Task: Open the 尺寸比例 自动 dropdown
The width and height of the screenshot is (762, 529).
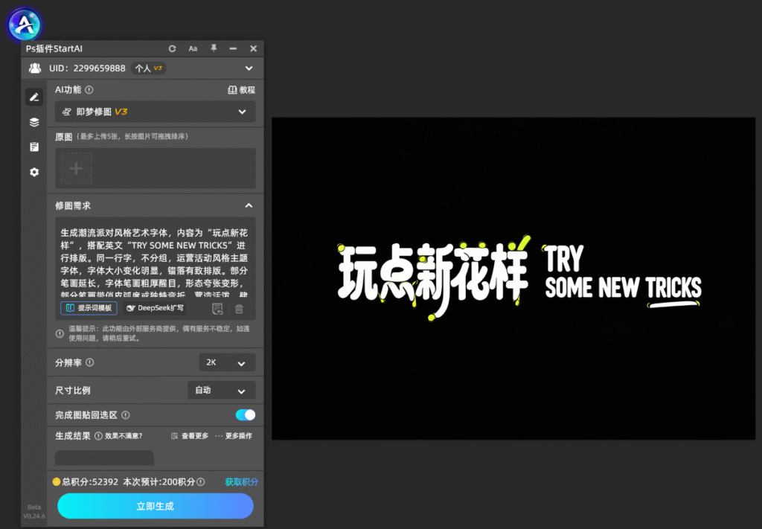Action: tap(222, 390)
